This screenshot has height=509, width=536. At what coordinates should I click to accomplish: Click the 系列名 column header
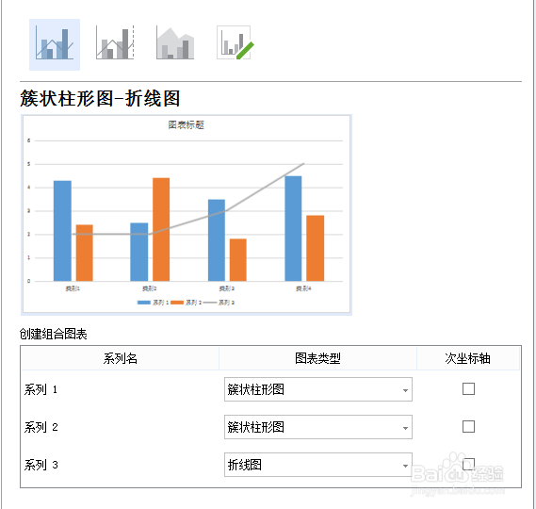pos(120,358)
